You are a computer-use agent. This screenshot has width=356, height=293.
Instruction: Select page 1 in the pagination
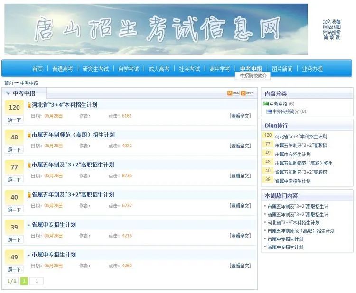[x=24, y=281]
